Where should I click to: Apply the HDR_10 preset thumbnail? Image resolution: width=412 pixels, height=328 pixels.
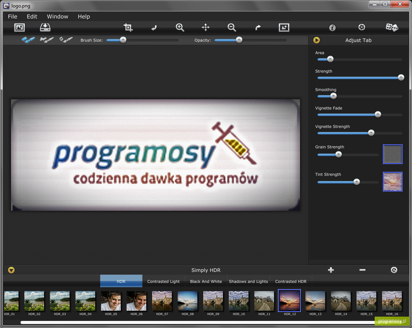point(239,301)
